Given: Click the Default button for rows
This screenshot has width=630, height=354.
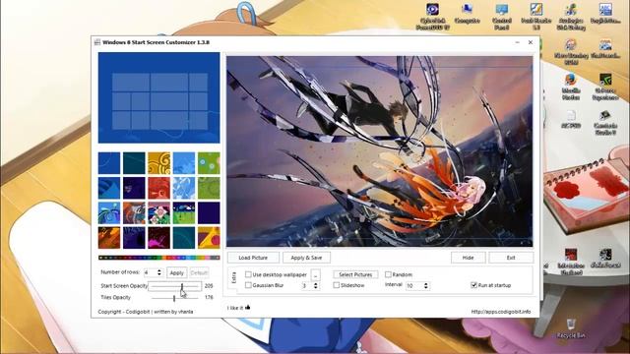Looking at the screenshot, I should click(x=199, y=273).
